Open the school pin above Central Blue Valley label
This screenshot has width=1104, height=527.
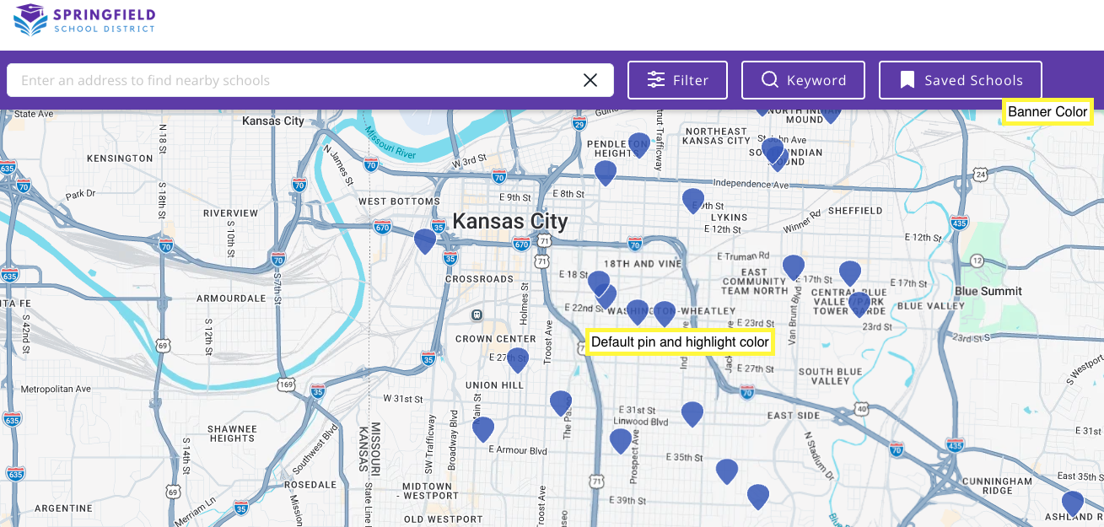tap(850, 273)
